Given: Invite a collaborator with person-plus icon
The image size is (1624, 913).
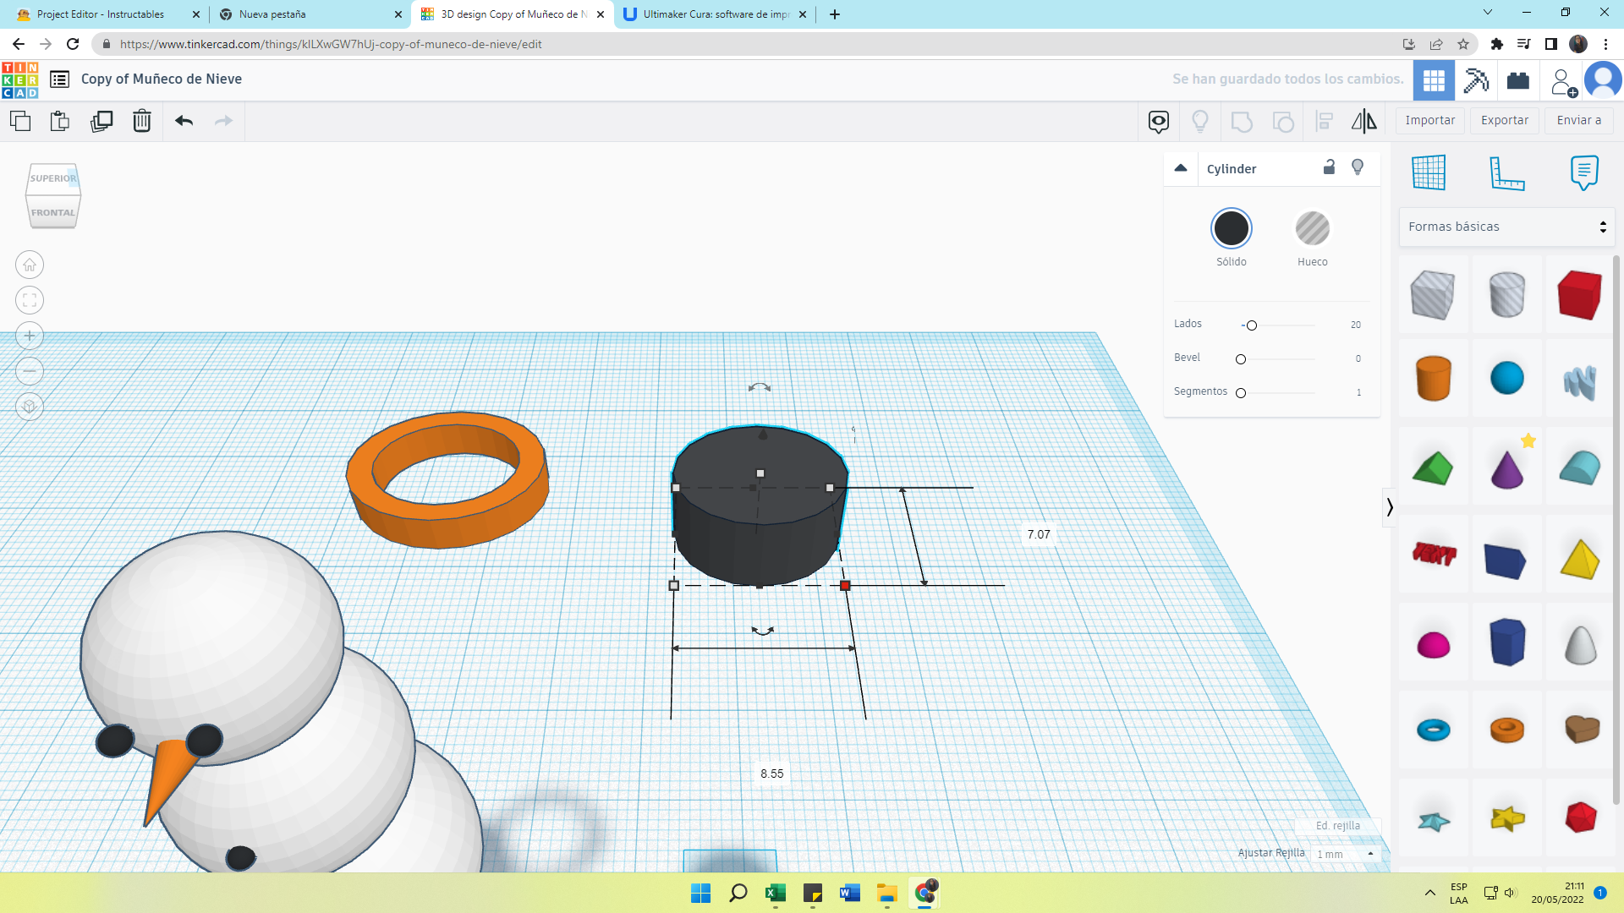Looking at the screenshot, I should click(1563, 81).
